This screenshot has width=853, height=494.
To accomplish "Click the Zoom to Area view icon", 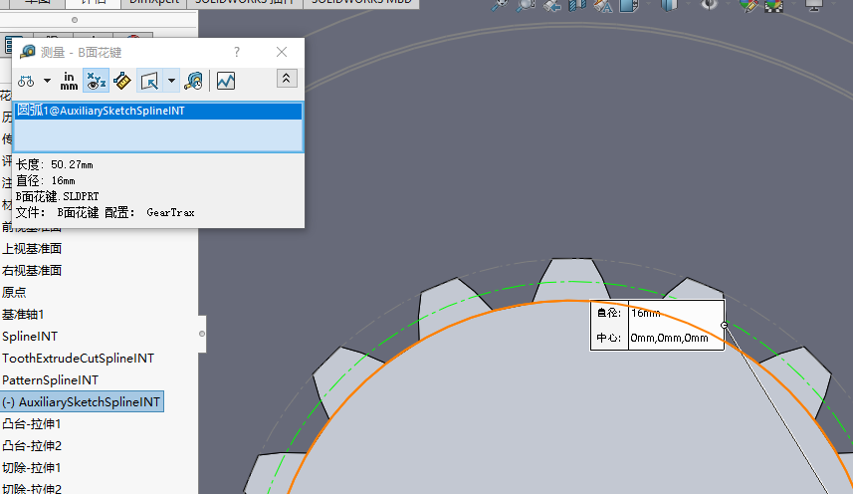I will (526, 5).
